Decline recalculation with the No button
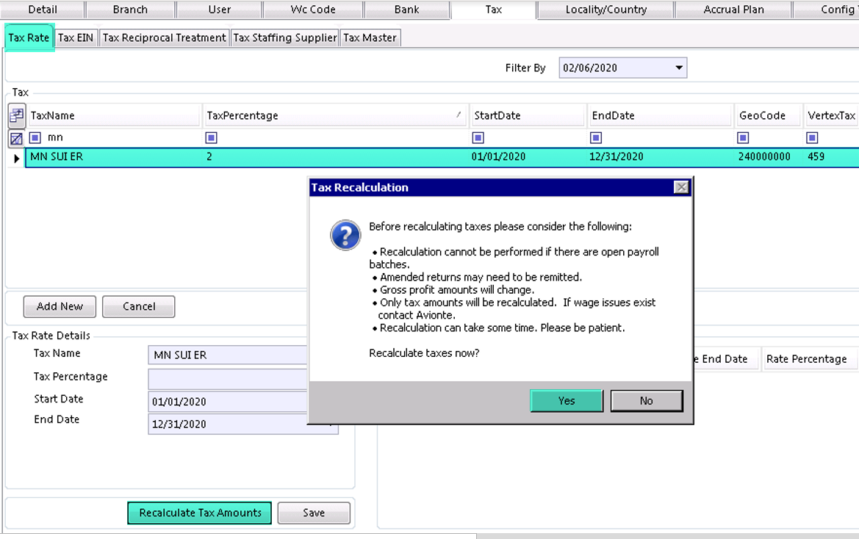Image resolution: width=859 pixels, height=539 pixels. [x=647, y=400]
